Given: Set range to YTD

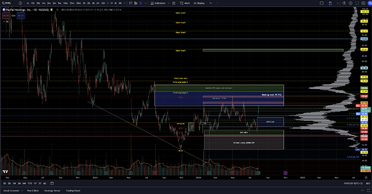Looking at the screenshot, I should 30,183.
